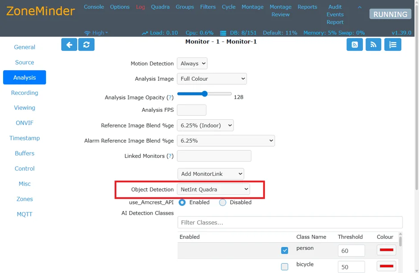Viewport: 419px width, 273px height.
Task: Uncheck the person class checkbox
Action: (284, 251)
